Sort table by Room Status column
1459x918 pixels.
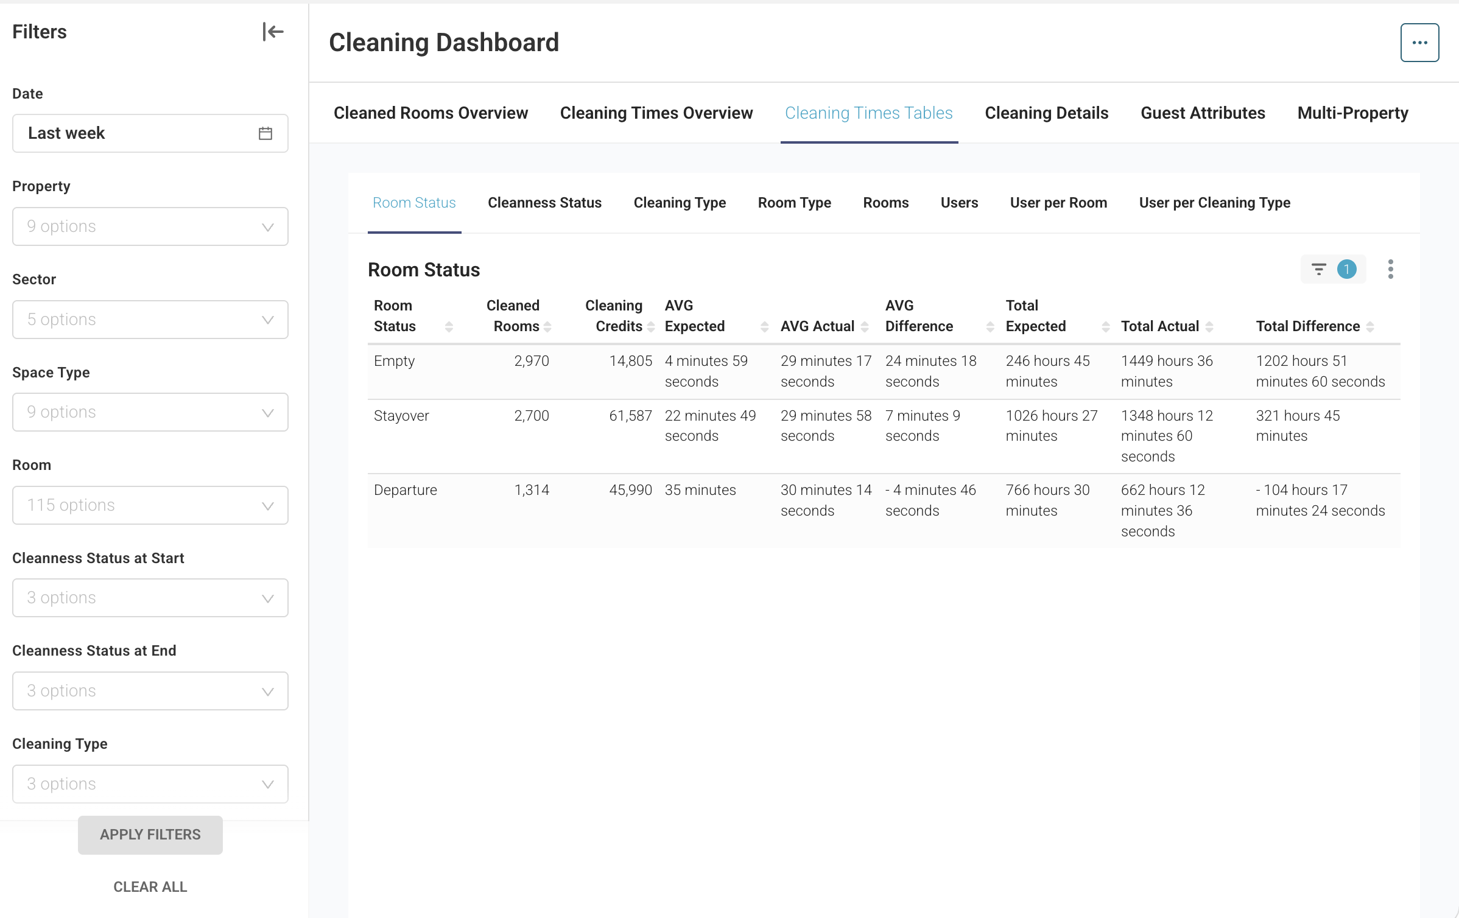(449, 327)
